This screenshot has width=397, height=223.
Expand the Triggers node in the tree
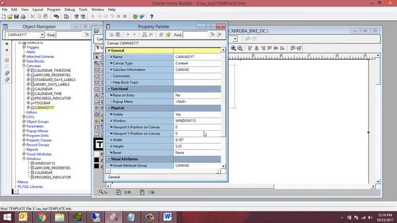coord(24,47)
